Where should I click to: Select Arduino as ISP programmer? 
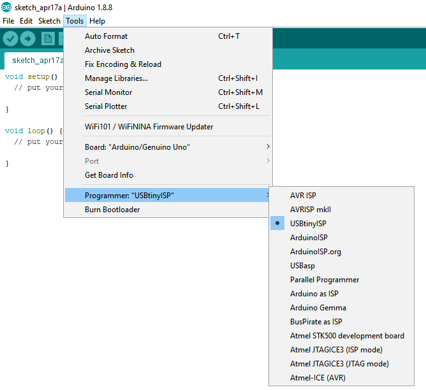point(342,294)
